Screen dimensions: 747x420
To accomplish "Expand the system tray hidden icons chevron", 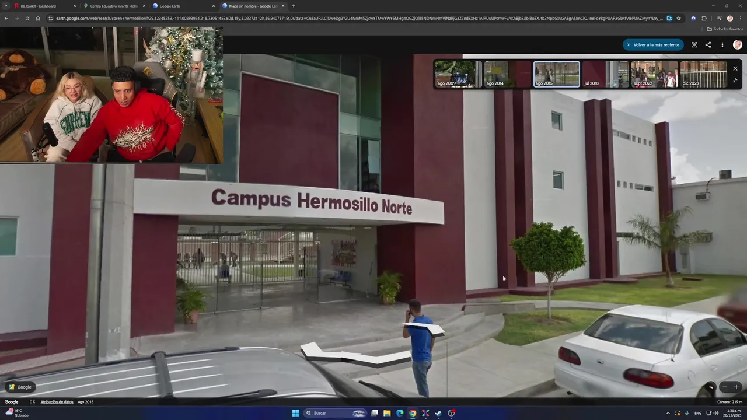I will point(668,413).
